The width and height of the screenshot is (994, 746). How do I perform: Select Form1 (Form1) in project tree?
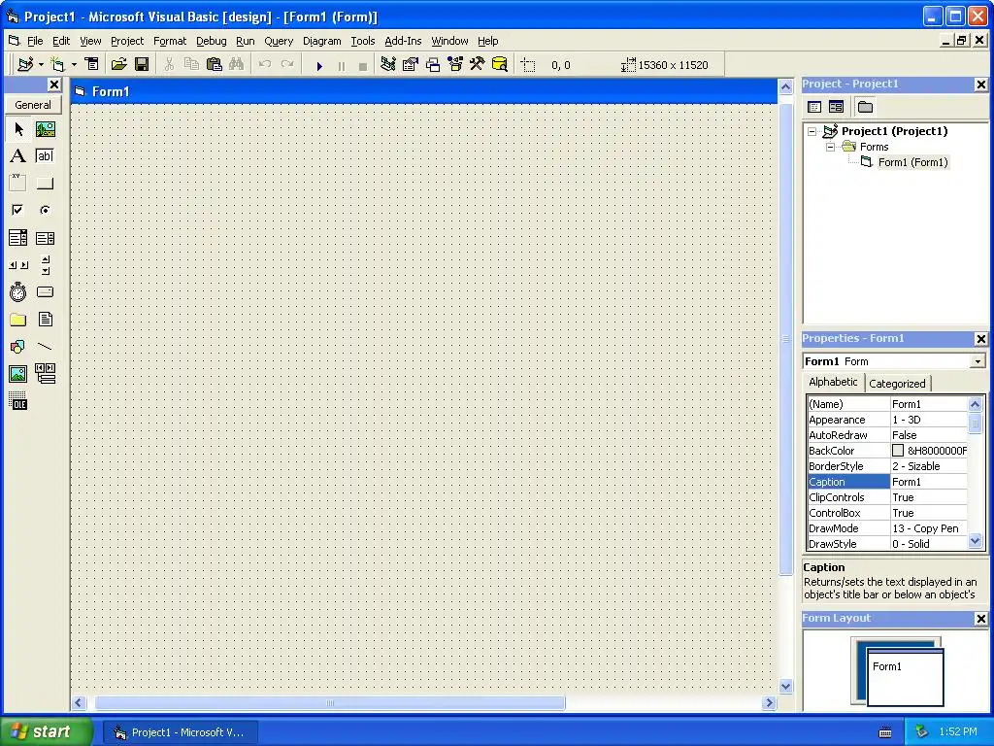[x=912, y=162]
